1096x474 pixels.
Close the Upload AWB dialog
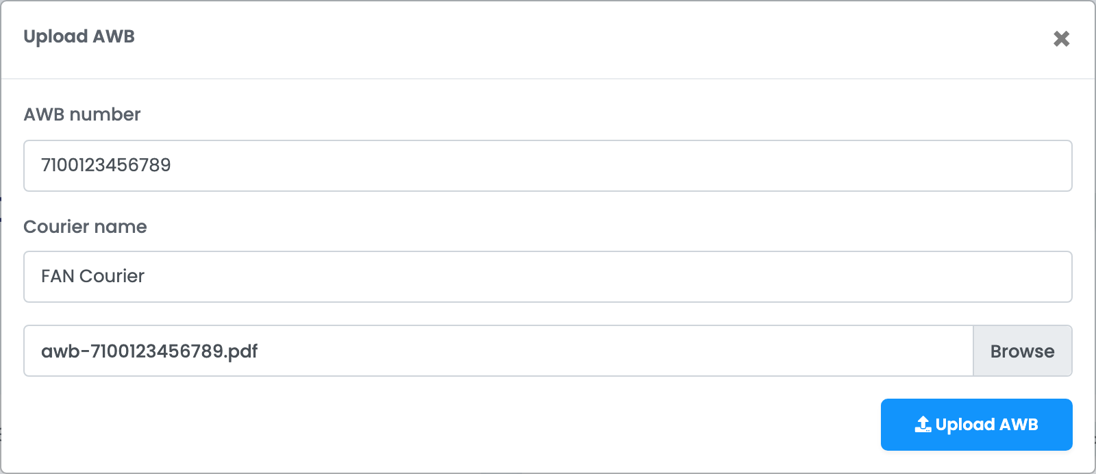pyautogui.click(x=1061, y=39)
